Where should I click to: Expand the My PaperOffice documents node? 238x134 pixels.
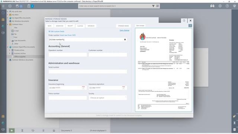[x=7, y=18]
